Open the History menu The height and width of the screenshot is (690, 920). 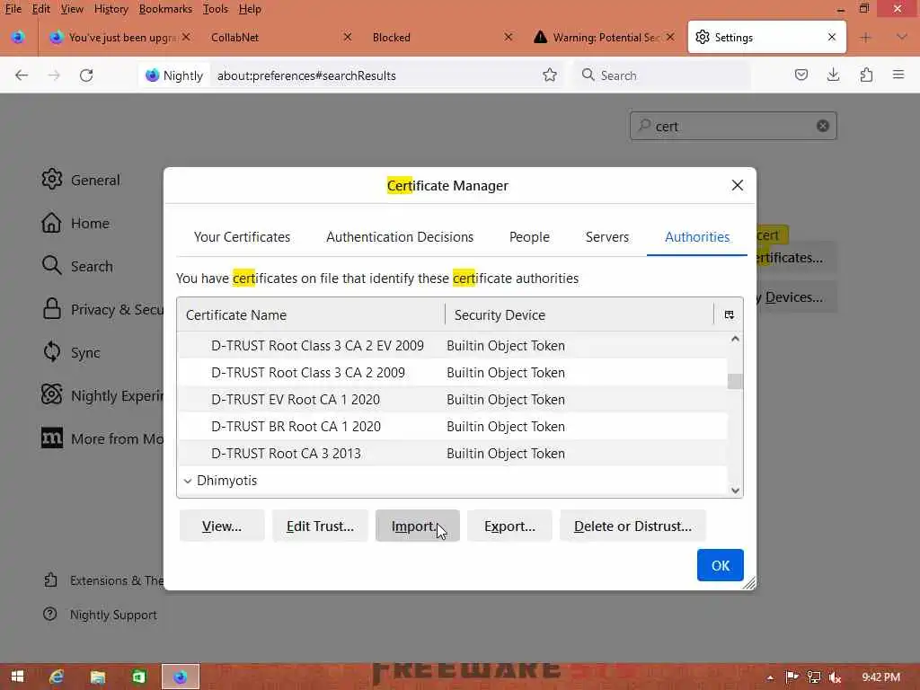click(111, 9)
